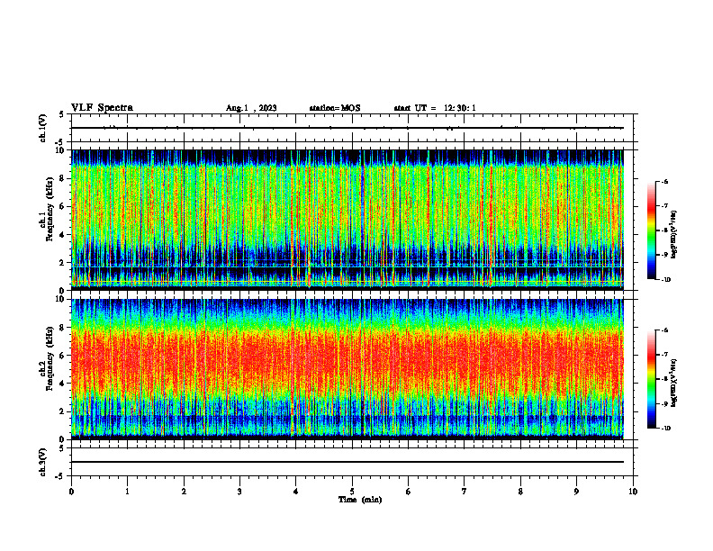The height and width of the screenshot is (551, 713).
Task: Click the ch.2 spectrogram plot area
Action: [347, 369]
